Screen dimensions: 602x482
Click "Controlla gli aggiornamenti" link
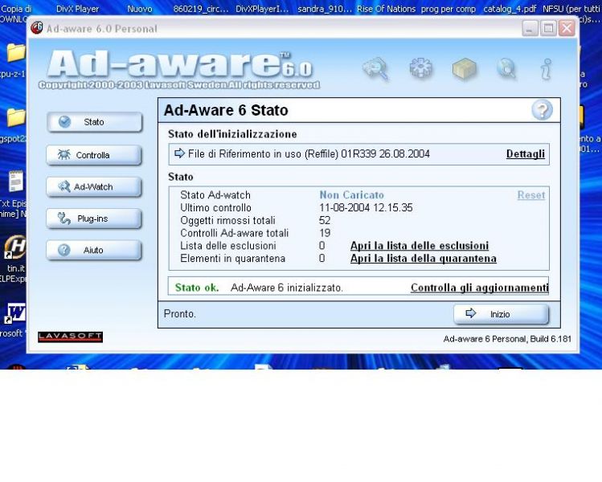(x=480, y=288)
